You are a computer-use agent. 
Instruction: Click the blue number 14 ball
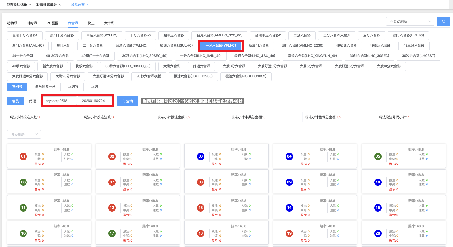(x=289, y=208)
